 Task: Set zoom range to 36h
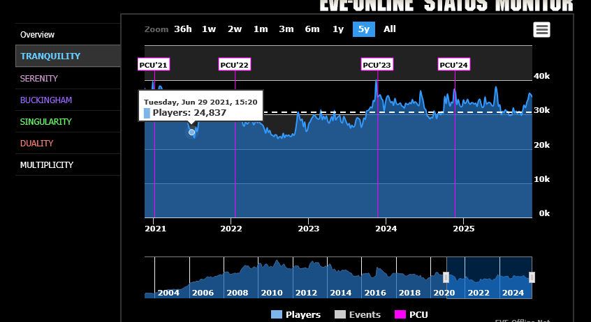183,29
